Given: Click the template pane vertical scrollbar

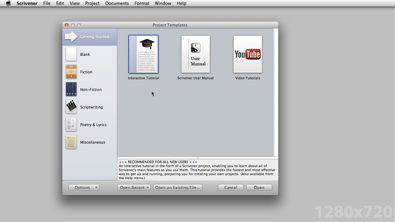Looking at the screenshot, I should click(276, 92).
